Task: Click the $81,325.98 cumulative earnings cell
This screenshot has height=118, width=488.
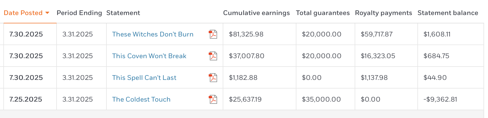Action: [246, 34]
